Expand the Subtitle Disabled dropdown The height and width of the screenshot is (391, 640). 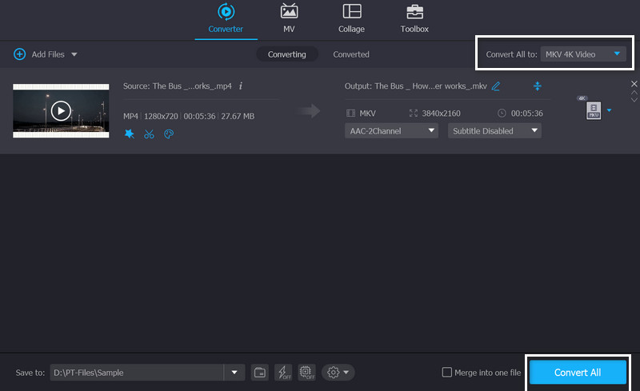(x=494, y=130)
